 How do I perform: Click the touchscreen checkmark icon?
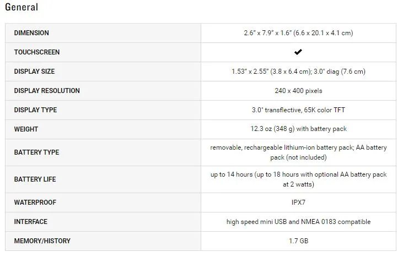(x=298, y=52)
